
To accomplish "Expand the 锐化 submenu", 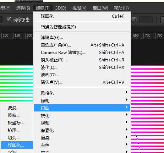I will tap(82, 115).
